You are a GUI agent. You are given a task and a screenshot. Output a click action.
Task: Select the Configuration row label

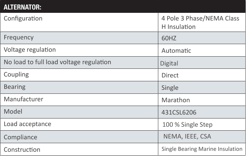point(23,18)
